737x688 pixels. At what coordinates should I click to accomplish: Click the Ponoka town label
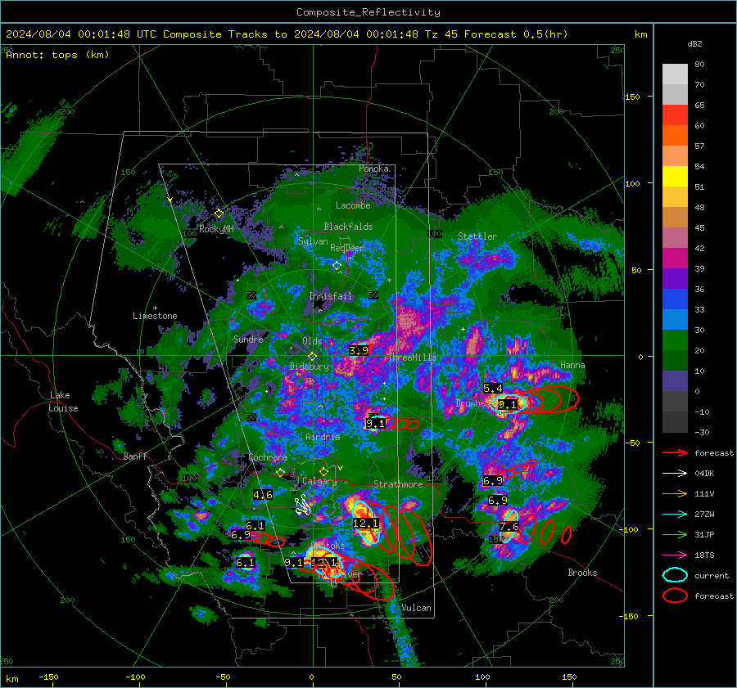pyautogui.click(x=373, y=169)
